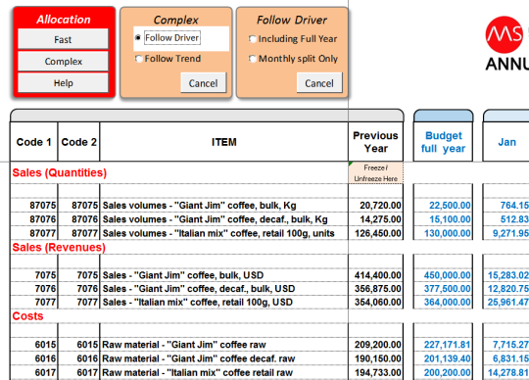Click the Previous Year column header
Image resolution: width=529 pixels, height=380 pixels.
pyautogui.click(x=375, y=142)
